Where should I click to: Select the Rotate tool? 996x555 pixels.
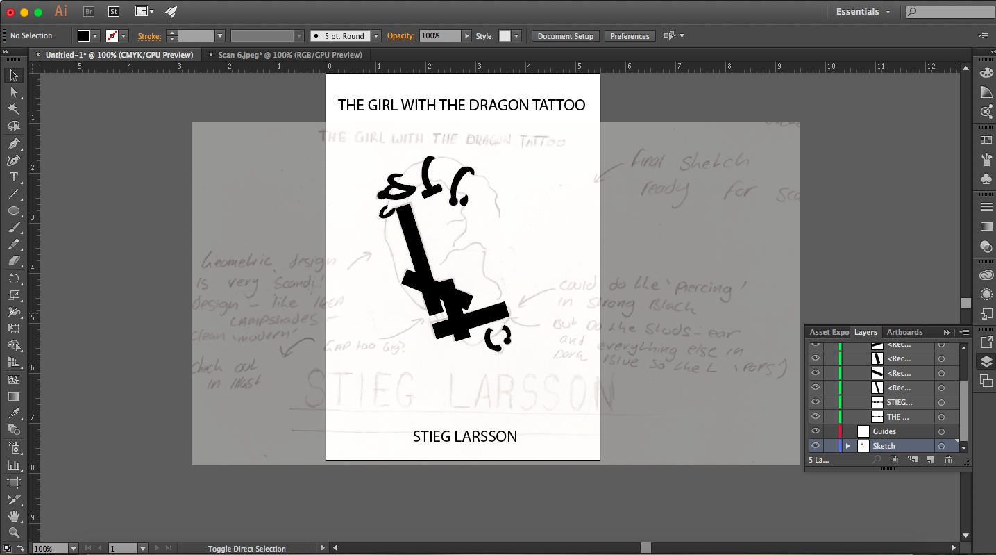(14, 279)
